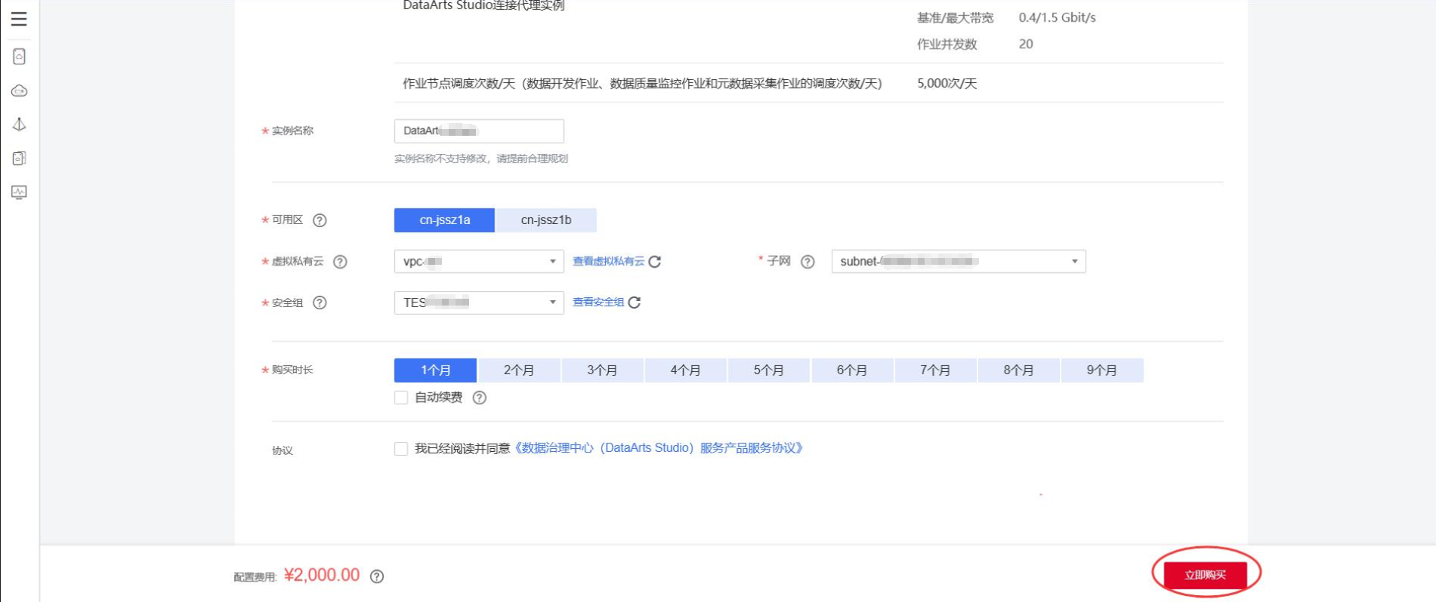Click the refresh icon next to 查看安全组
1436x602 pixels.
635,303
